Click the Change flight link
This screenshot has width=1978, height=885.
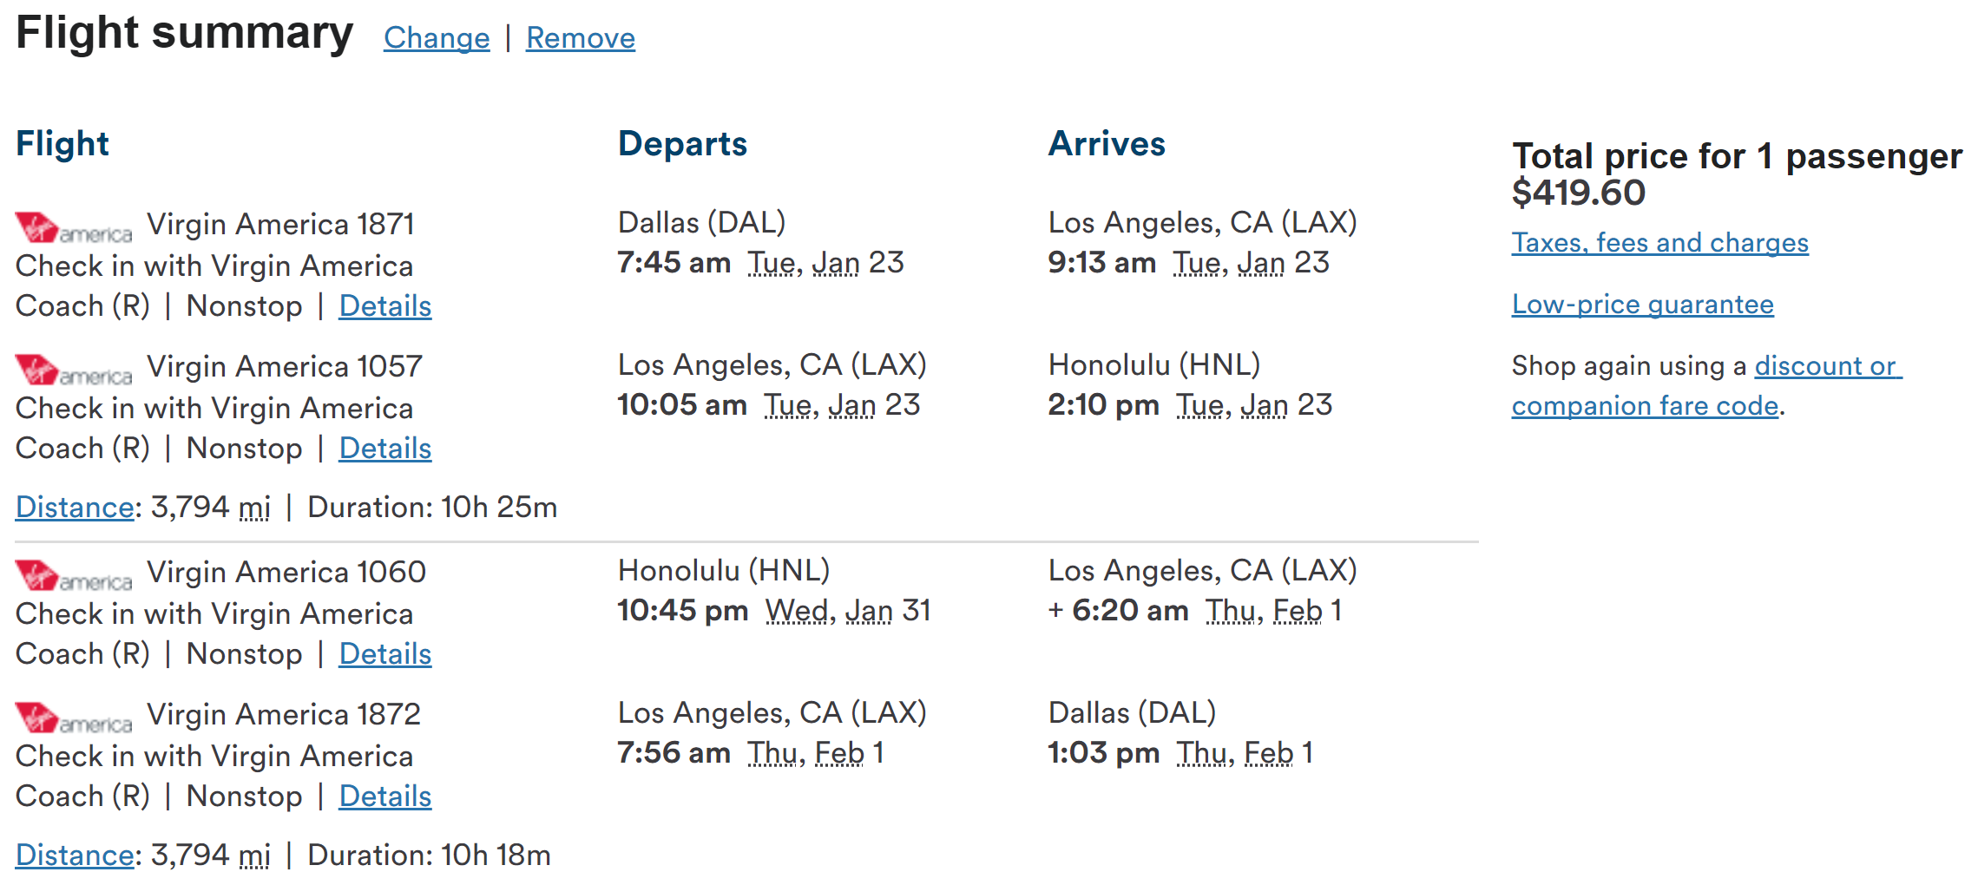[437, 38]
